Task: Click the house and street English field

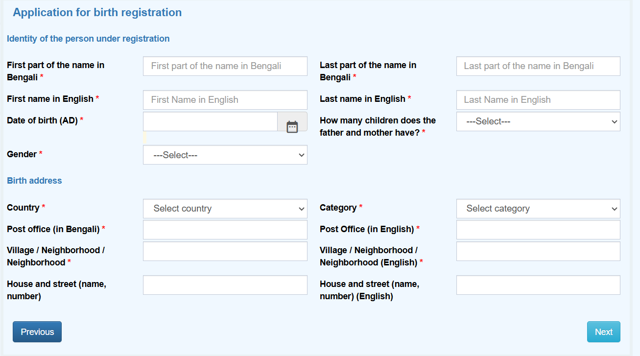Action: 538,285
